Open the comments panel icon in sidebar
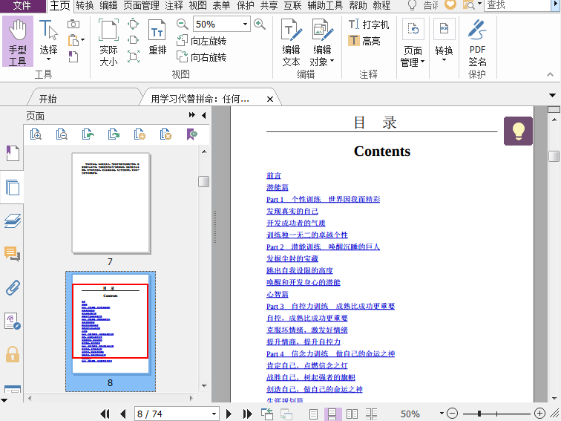561x421 pixels. pyautogui.click(x=13, y=254)
